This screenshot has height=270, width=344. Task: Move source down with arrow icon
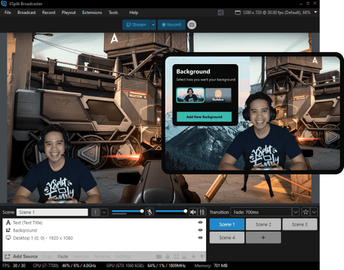coord(194,256)
